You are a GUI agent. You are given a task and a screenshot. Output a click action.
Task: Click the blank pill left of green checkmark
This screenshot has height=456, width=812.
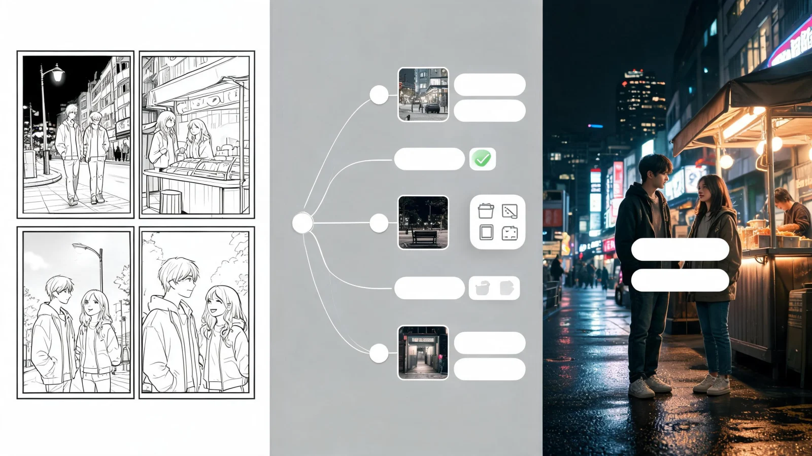click(x=429, y=159)
